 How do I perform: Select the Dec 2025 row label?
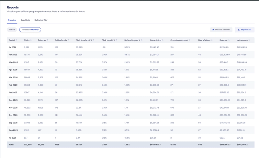13,100
